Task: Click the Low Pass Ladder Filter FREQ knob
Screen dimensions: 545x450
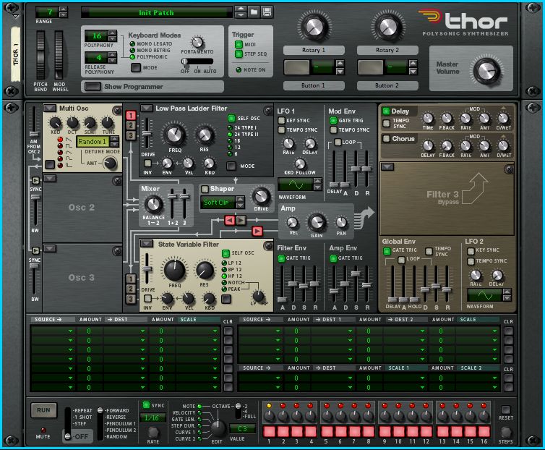Action: point(174,135)
